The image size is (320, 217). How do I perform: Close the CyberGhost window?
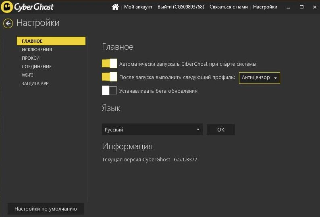(314, 7)
